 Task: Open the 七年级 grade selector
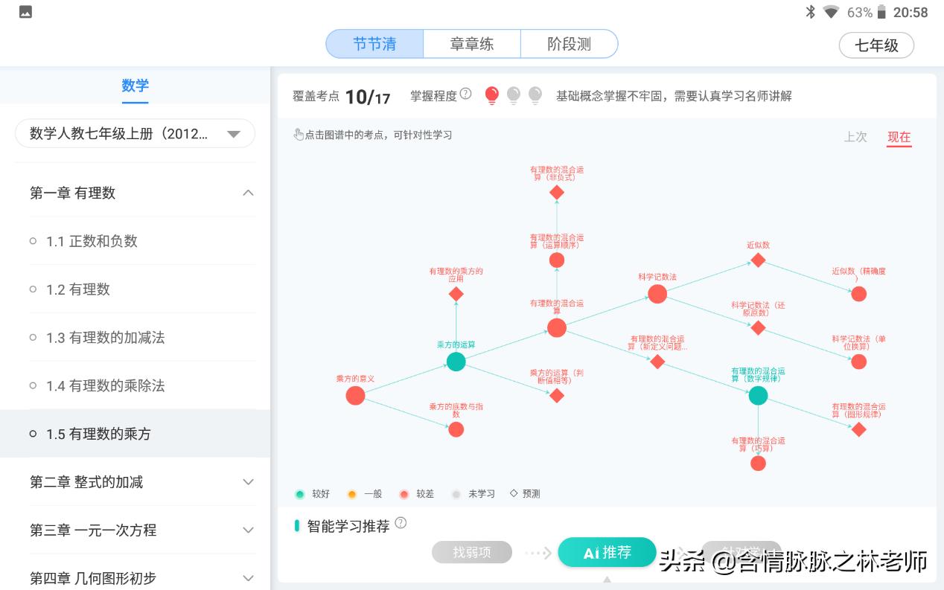(x=876, y=45)
